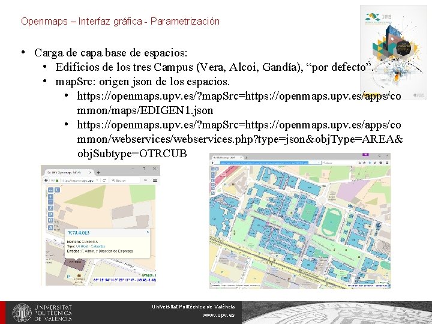Select the tab in right browser window
The image size is (432, 324).
pyautogui.click(x=227, y=158)
